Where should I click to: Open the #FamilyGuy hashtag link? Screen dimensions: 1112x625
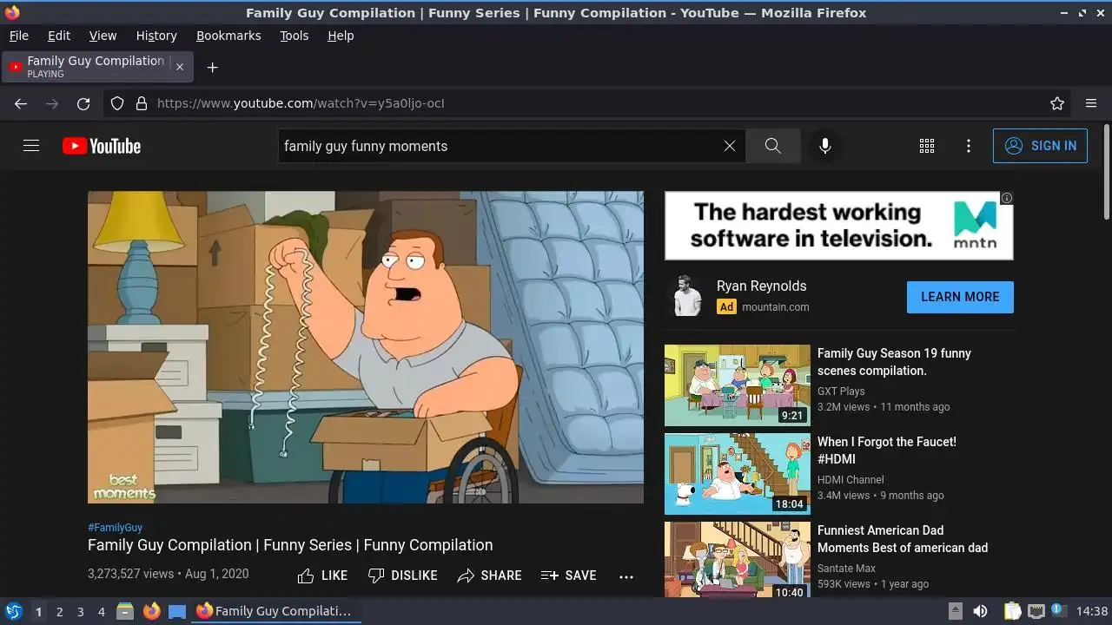(115, 527)
